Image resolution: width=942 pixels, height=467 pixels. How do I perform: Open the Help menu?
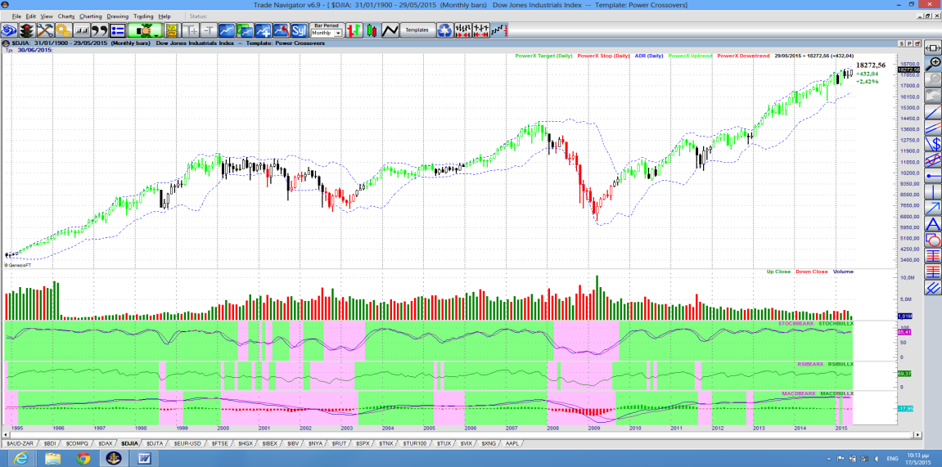(x=165, y=16)
